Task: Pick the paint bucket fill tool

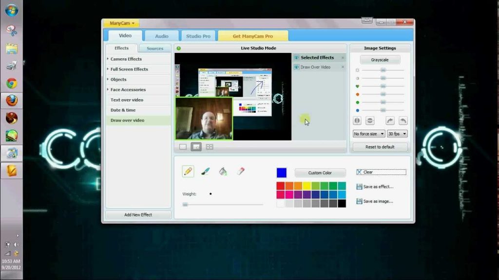Action: pyautogui.click(x=223, y=171)
